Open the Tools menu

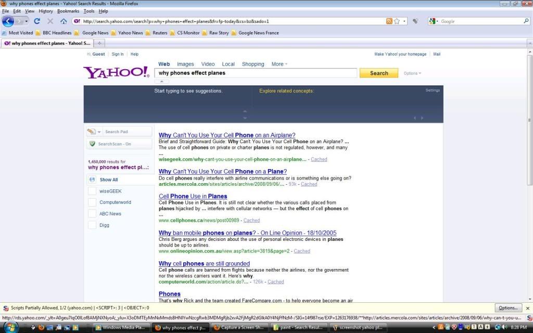coord(88,11)
